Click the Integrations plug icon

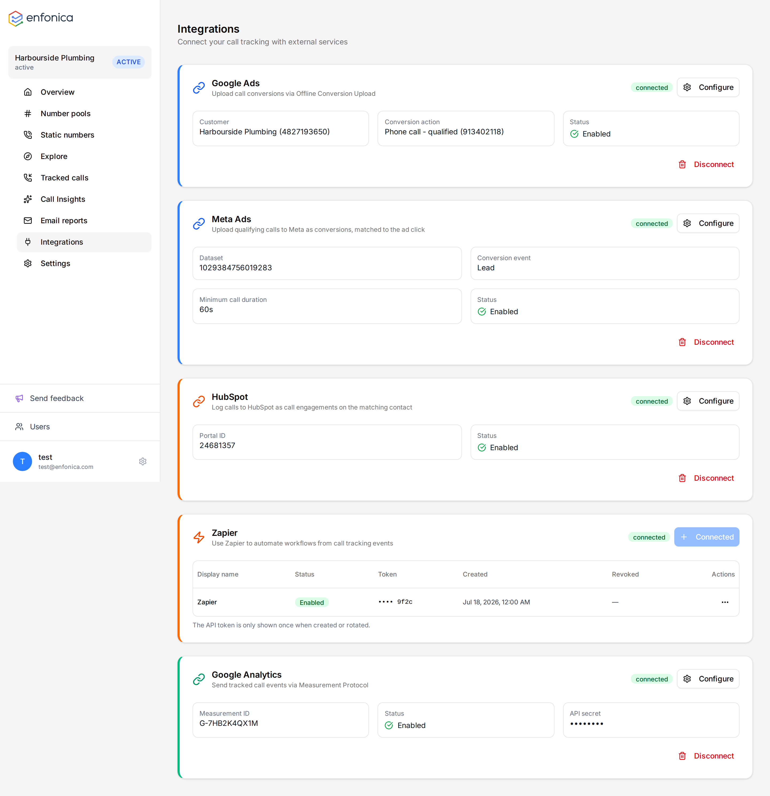pyautogui.click(x=28, y=242)
